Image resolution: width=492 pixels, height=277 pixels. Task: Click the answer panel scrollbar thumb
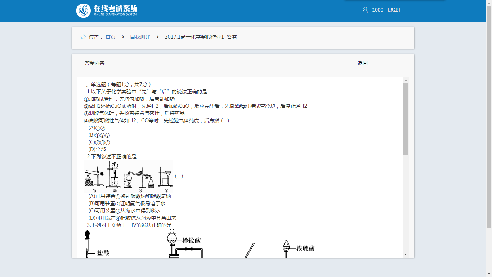coord(406,119)
